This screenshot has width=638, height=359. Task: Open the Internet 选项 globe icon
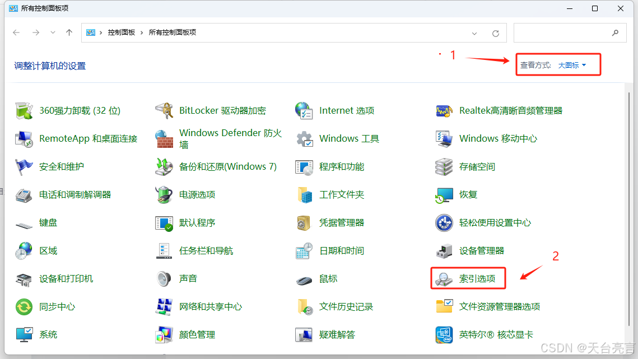(304, 111)
